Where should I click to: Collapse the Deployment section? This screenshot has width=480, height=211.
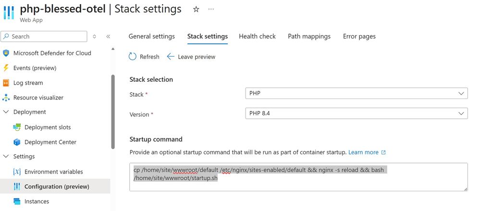tap(6, 112)
